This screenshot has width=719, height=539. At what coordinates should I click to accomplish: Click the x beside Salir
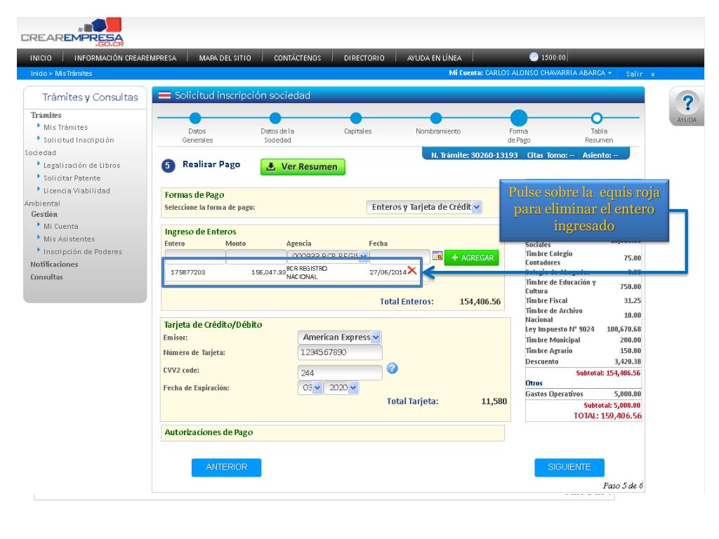click(653, 74)
